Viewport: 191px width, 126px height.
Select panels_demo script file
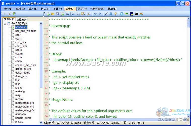pyautogui.click(x=23, y=118)
